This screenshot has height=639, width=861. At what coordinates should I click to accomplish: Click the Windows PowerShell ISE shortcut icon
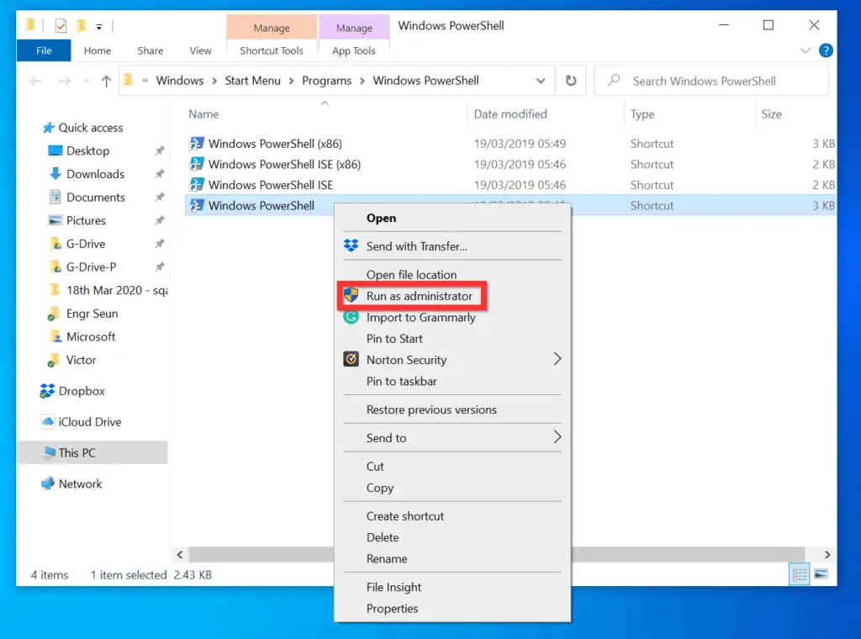tap(197, 185)
